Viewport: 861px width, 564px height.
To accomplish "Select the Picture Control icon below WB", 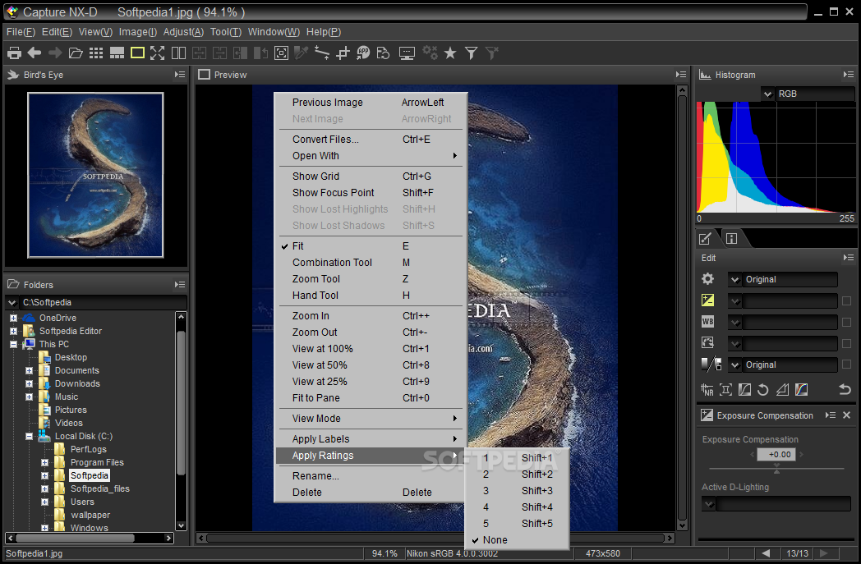I will click(708, 343).
